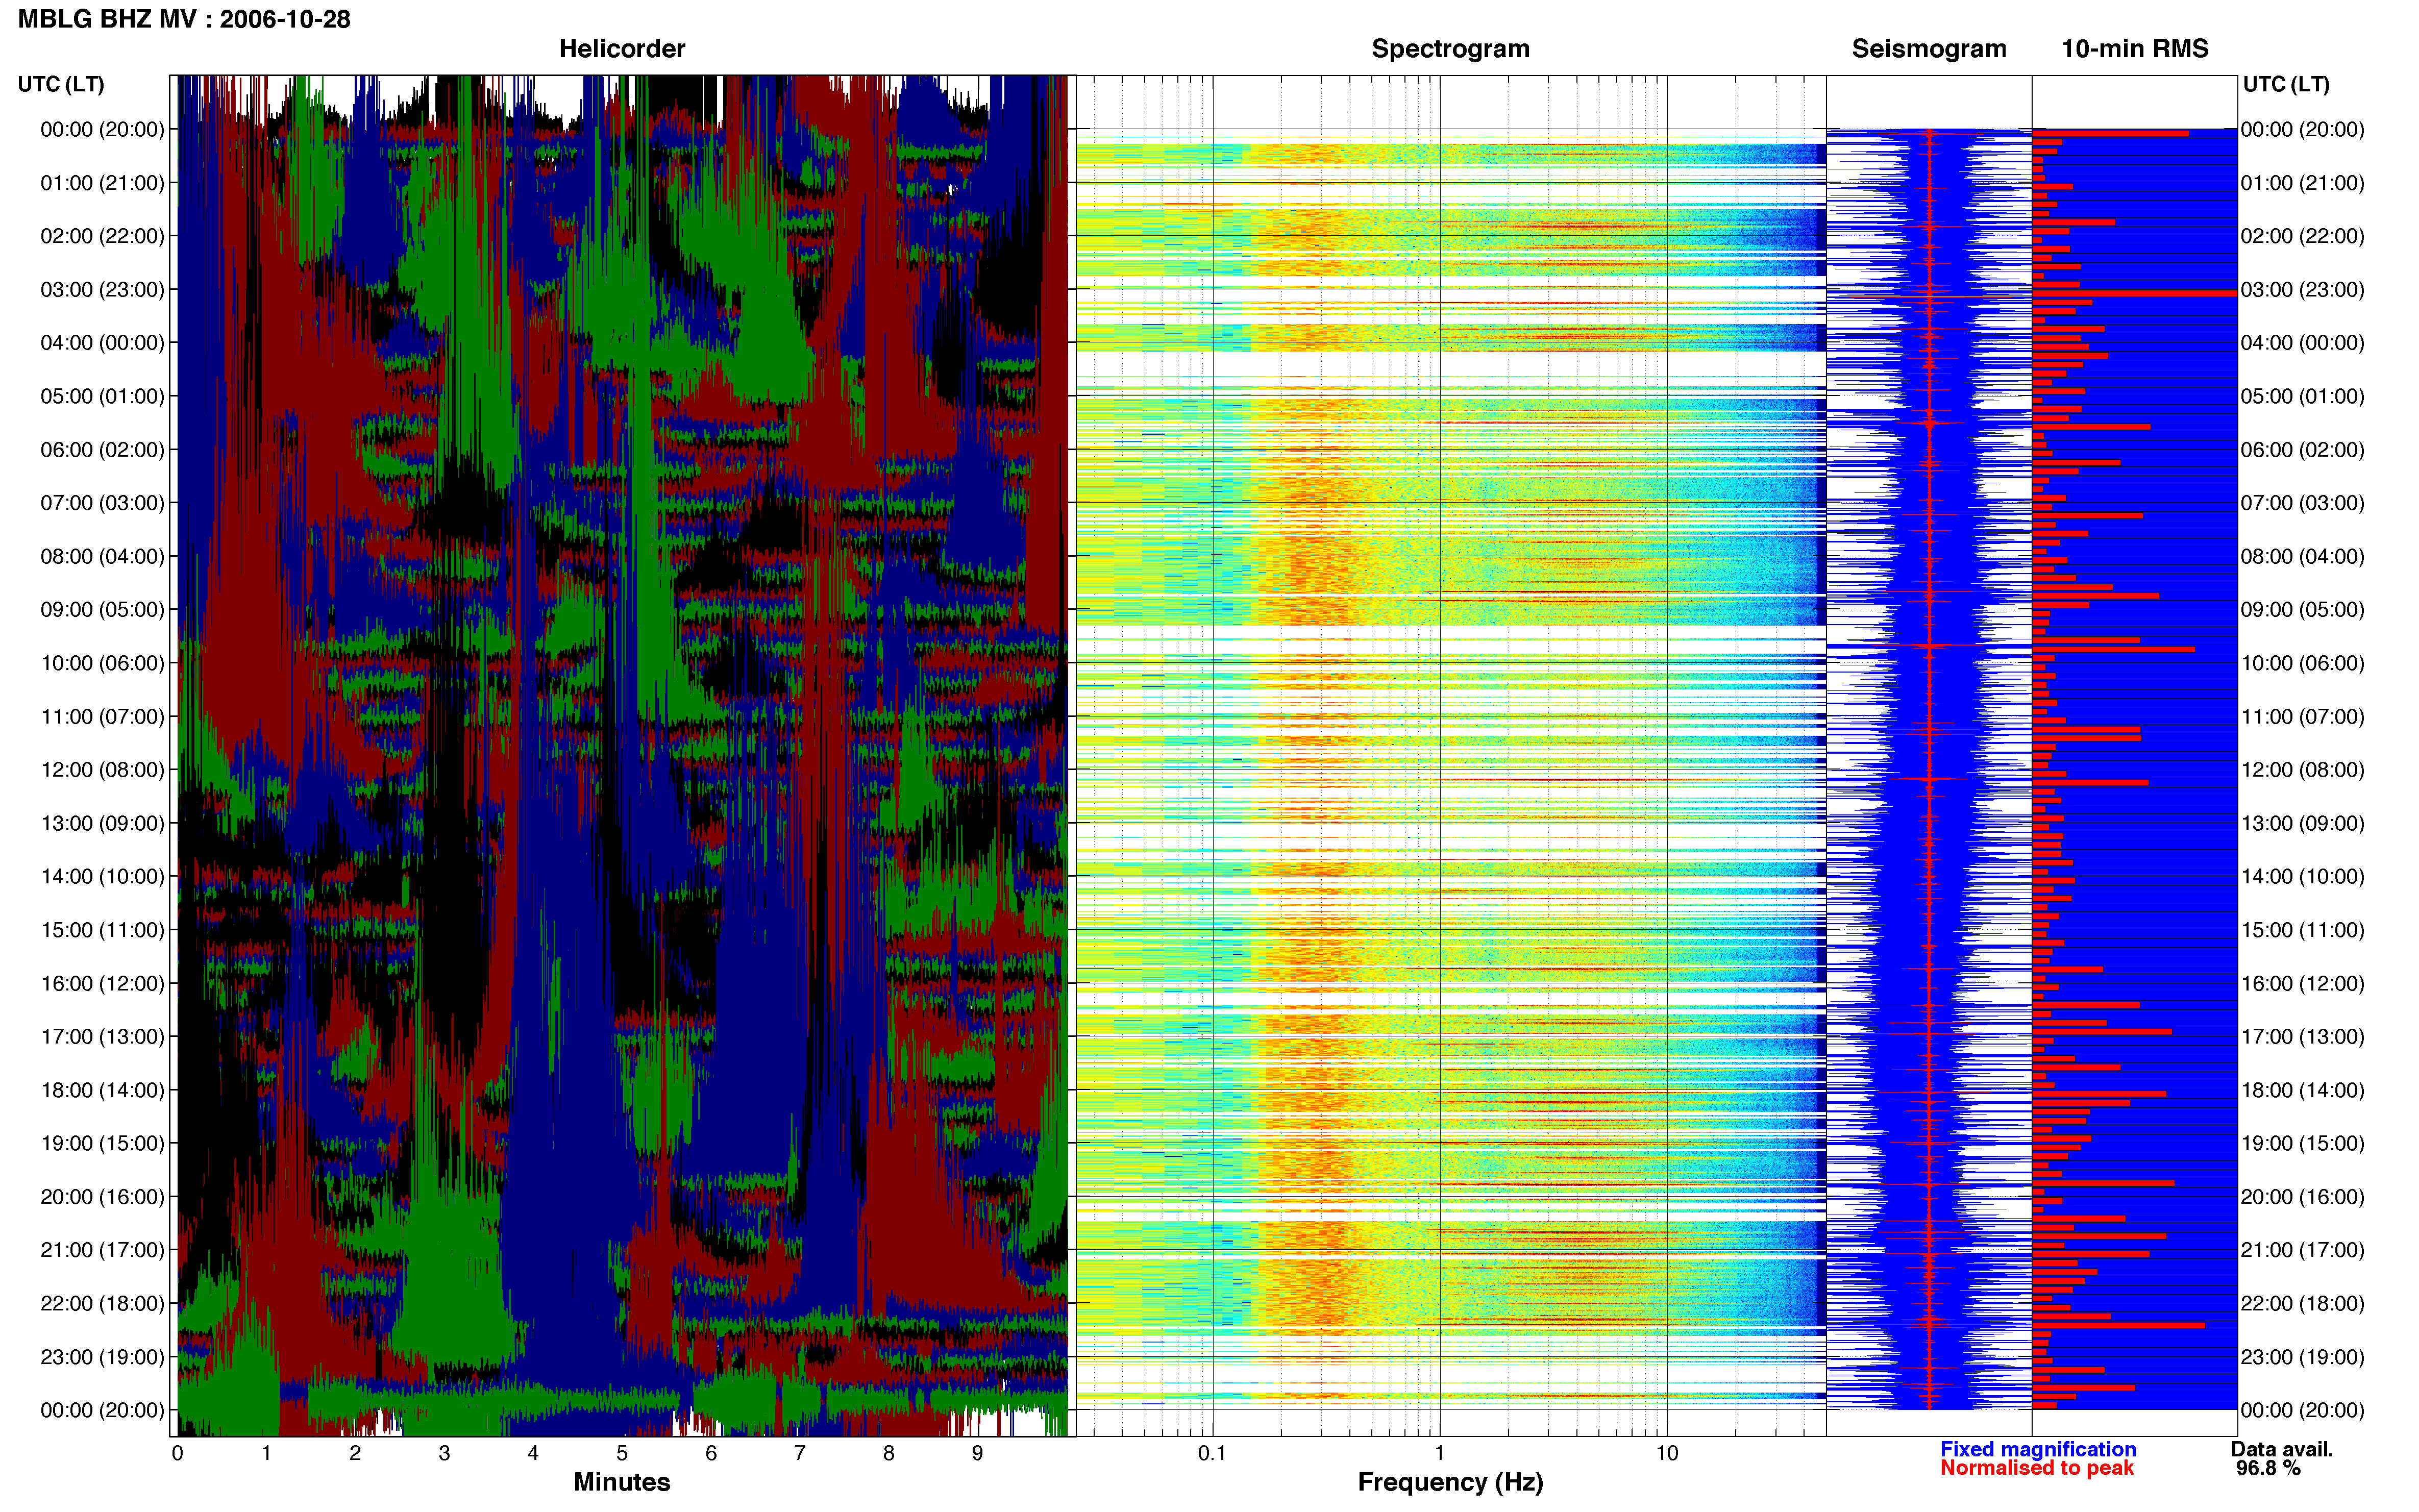Click the plot title 'MBLG BHZ MV : 2006-10-28'
This screenshot has width=2419, height=1512.
tap(184, 19)
